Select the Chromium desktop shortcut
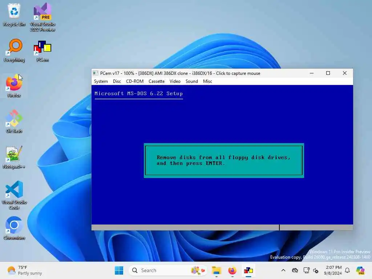372x279 pixels. point(14,229)
